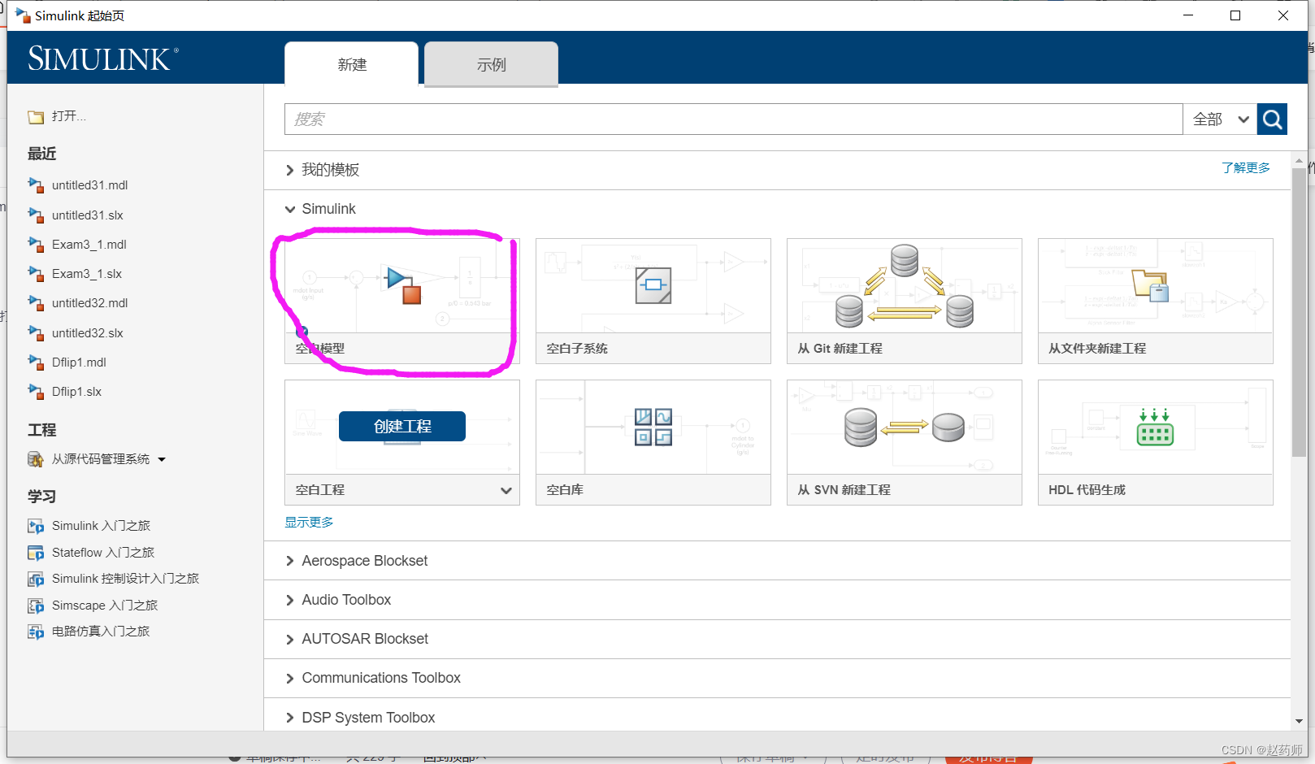The image size is (1315, 764).
Task: Click the Simulink 控制设计入门之旅 tutorial icon
Action: 36,580
